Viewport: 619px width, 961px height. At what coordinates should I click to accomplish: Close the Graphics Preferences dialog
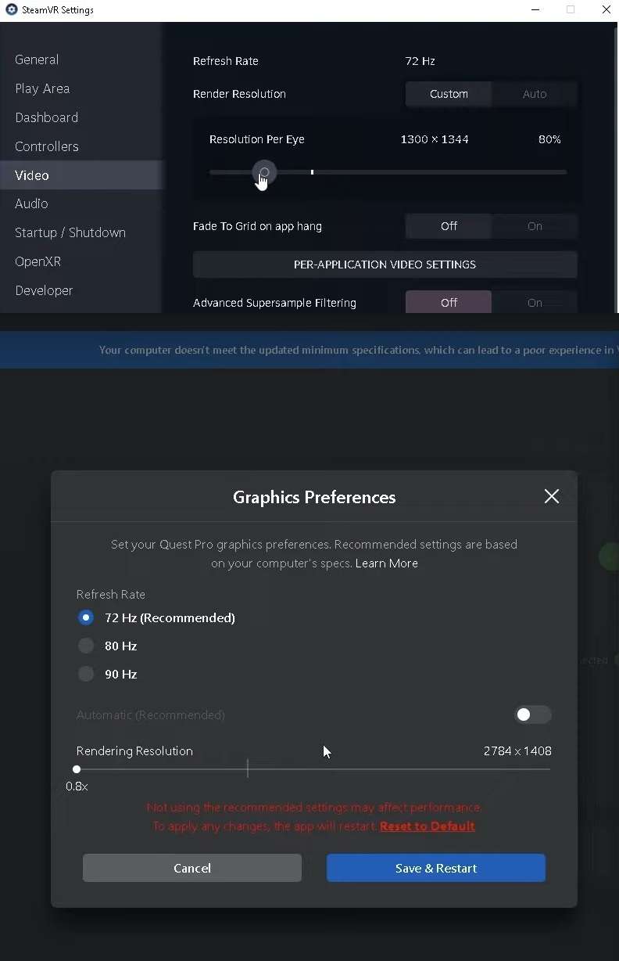point(551,496)
